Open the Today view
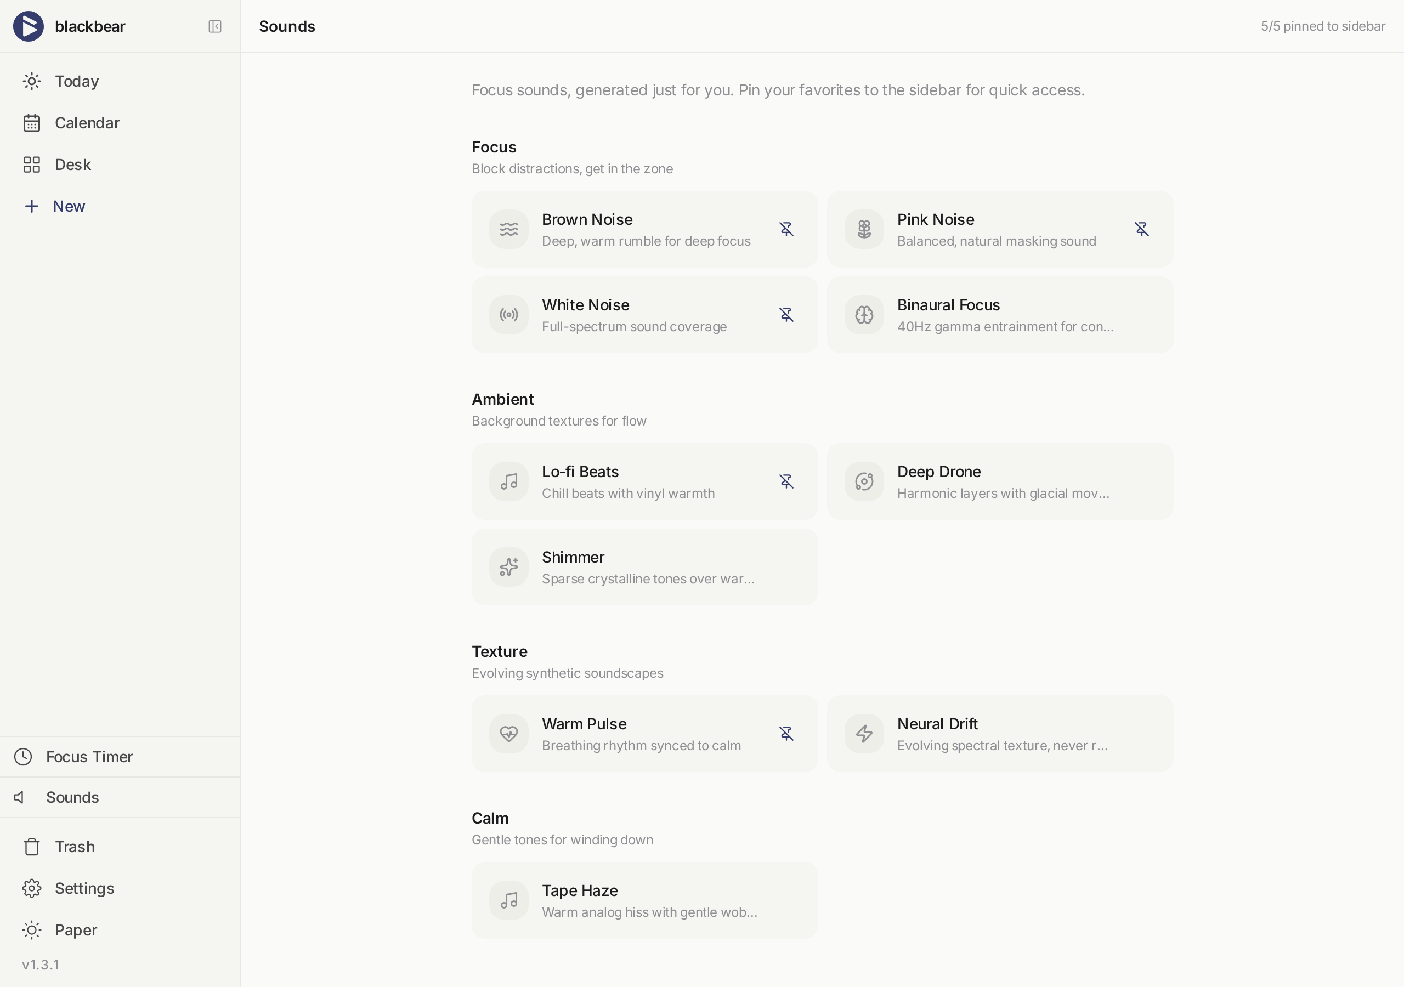 tap(76, 81)
